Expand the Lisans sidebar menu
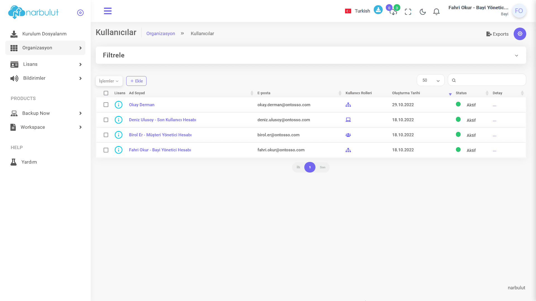 click(x=45, y=64)
